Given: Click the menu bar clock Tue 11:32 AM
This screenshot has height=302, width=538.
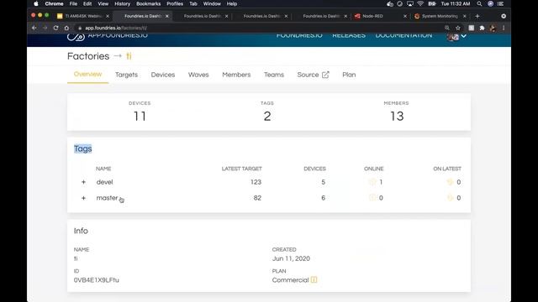Looking at the screenshot, I should click(456, 3).
